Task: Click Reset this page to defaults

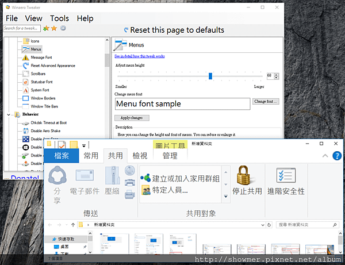Action: [x=174, y=30]
